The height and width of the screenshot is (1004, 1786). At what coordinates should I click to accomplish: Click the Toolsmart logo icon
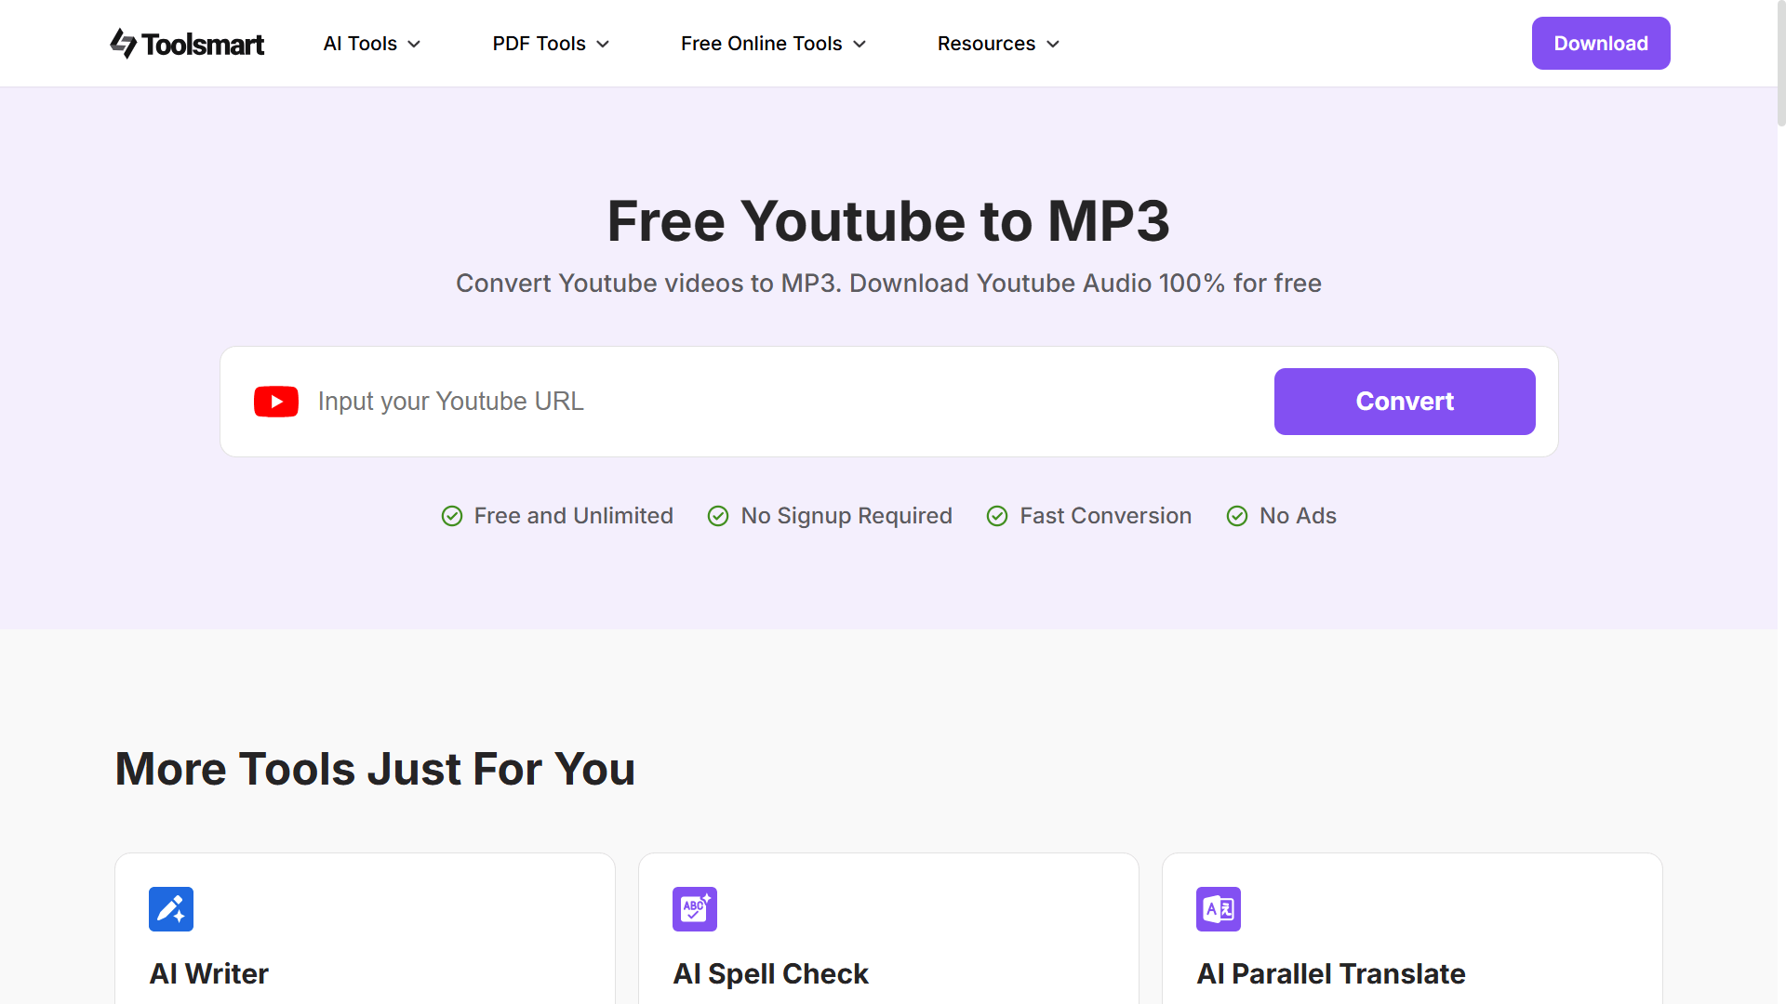tap(123, 43)
